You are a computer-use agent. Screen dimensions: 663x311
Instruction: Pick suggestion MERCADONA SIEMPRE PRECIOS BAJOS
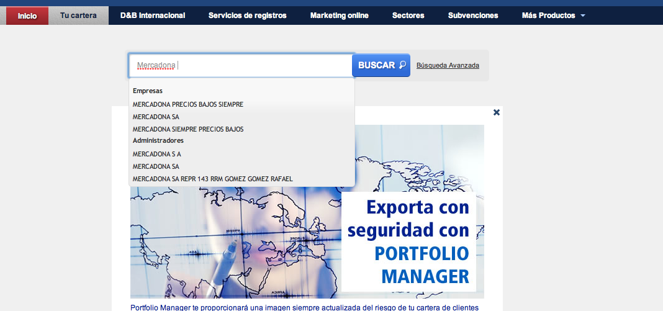188,129
